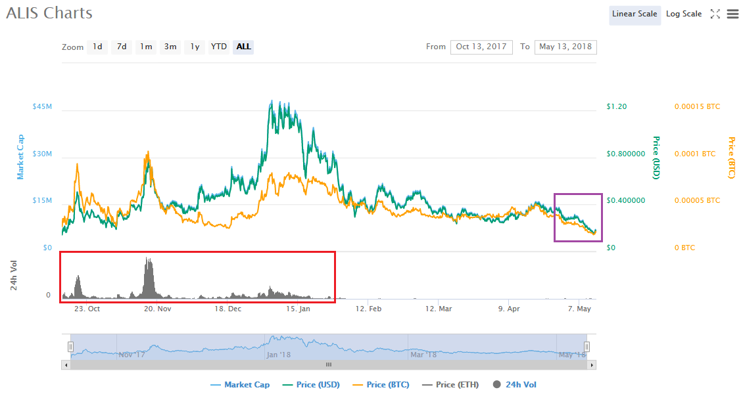Click the navigator left range handle
743x394 pixels.
[70, 347]
